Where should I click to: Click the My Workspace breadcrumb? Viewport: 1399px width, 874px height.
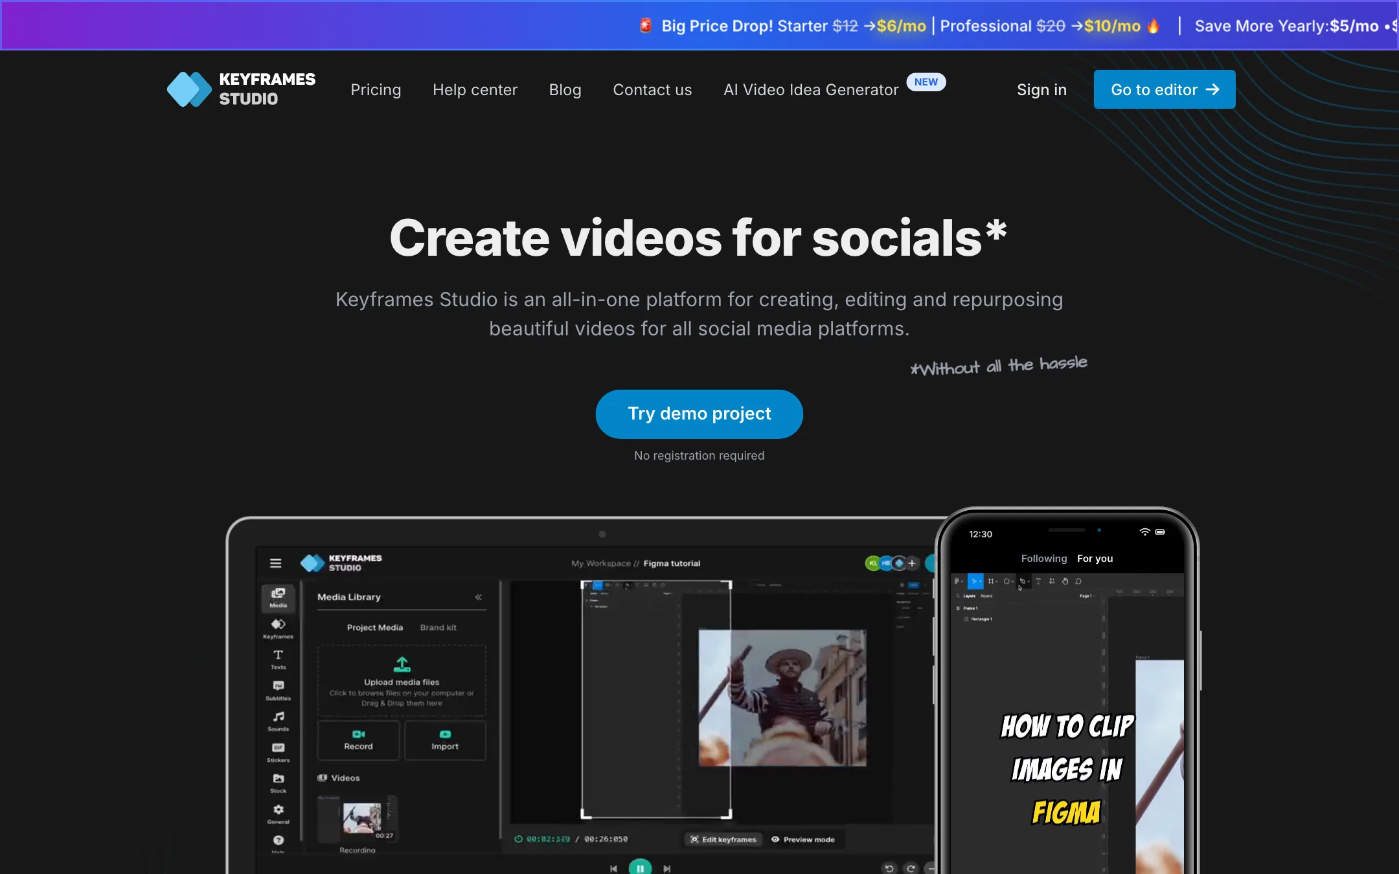(601, 563)
